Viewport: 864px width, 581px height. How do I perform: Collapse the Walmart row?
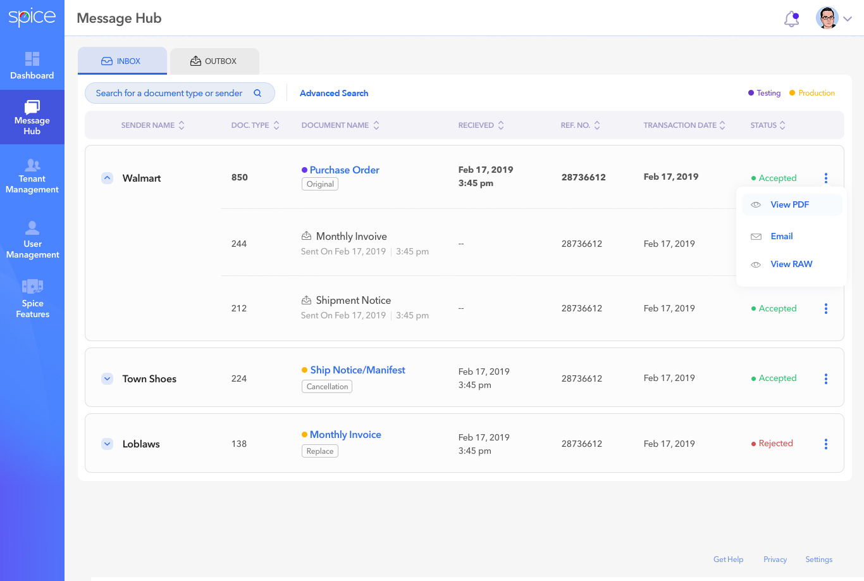click(x=108, y=178)
